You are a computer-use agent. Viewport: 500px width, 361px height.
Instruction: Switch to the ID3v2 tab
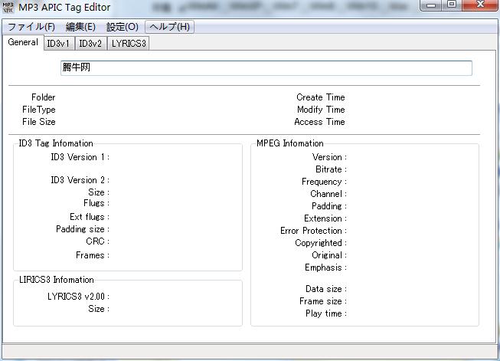coord(90,44)
